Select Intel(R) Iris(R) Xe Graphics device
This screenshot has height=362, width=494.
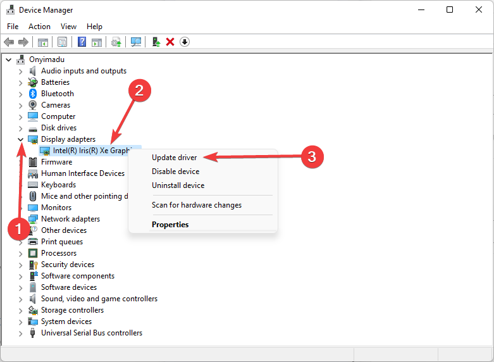[90, 151]
